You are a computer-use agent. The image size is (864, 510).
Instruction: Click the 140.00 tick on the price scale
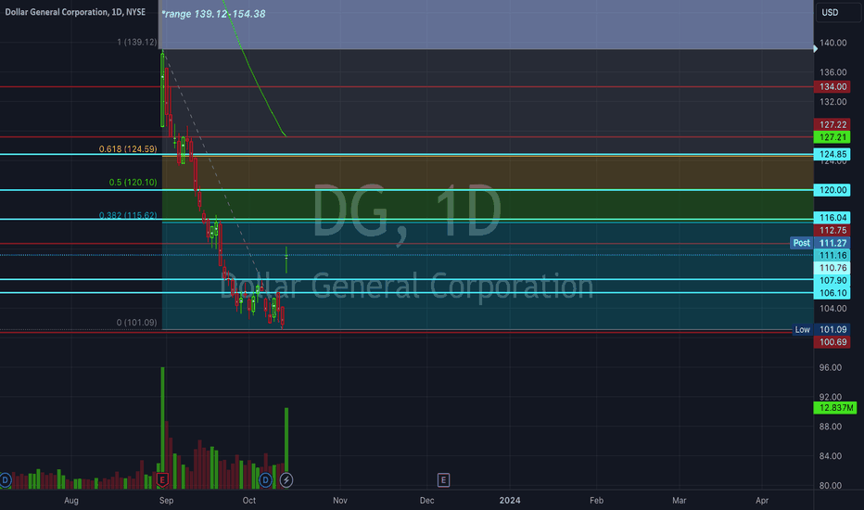pos(832,43)
